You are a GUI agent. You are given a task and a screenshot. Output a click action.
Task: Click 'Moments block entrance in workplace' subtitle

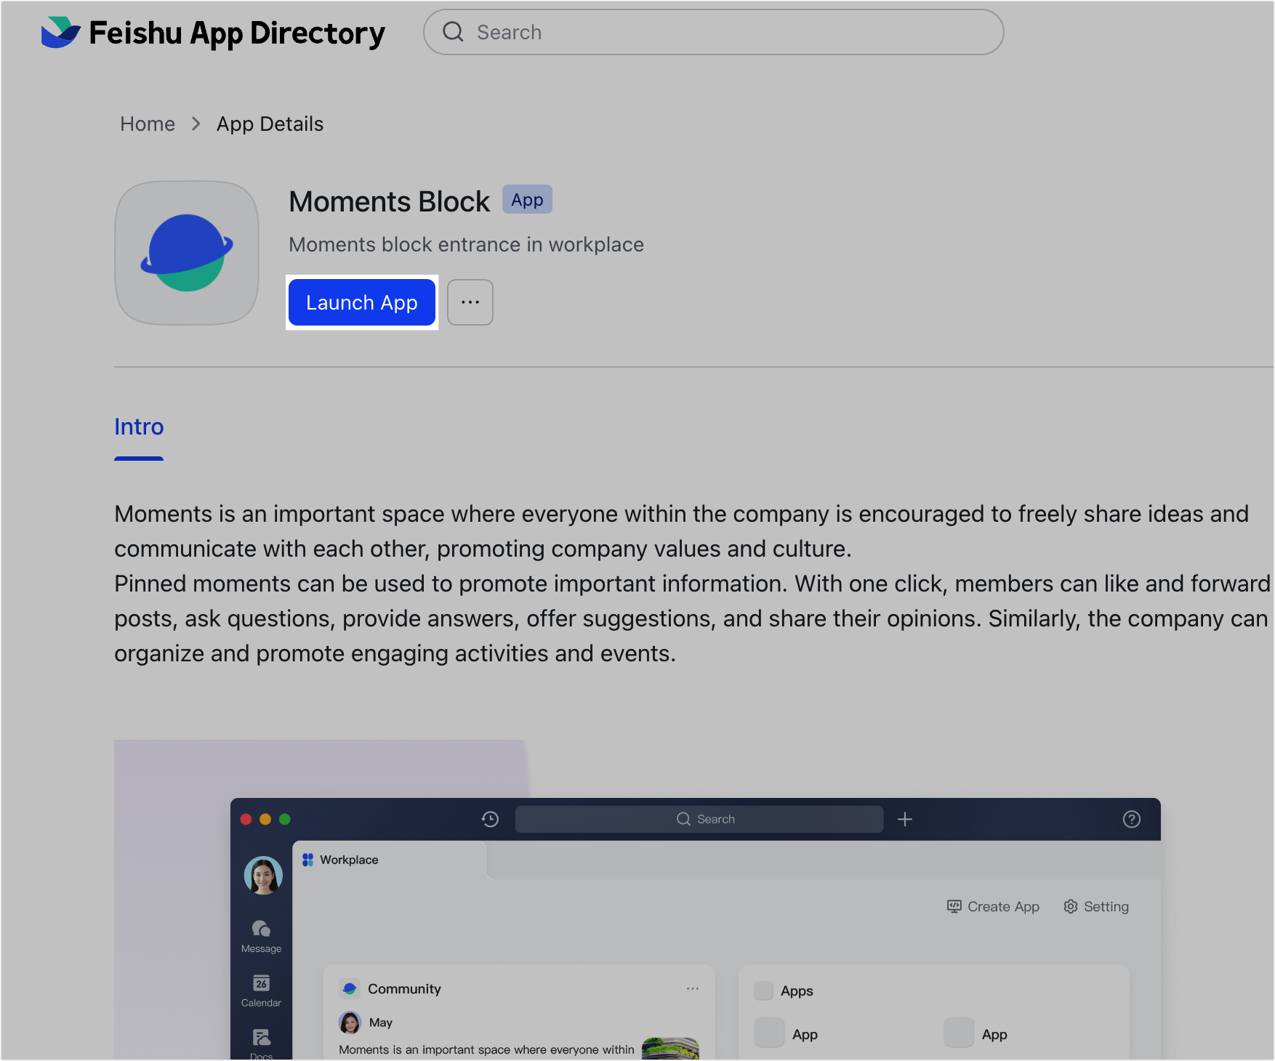467,245
